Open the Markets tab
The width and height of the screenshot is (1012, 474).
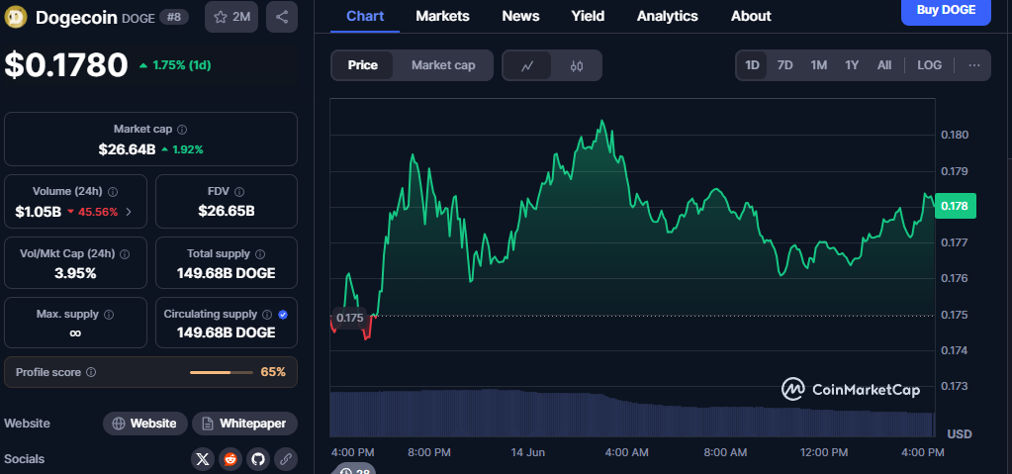pyautogui.click(x=443, y=16)
